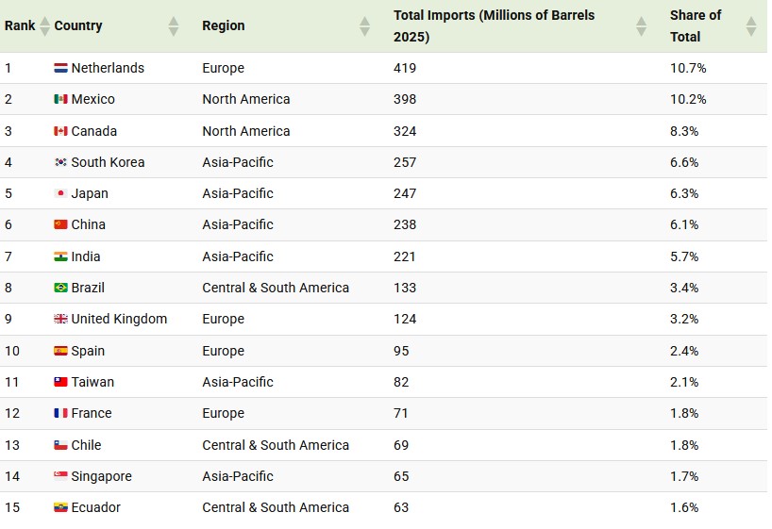Sort by Region using sort arrows
The image size is (772, 529).
[x=364, y=26]
